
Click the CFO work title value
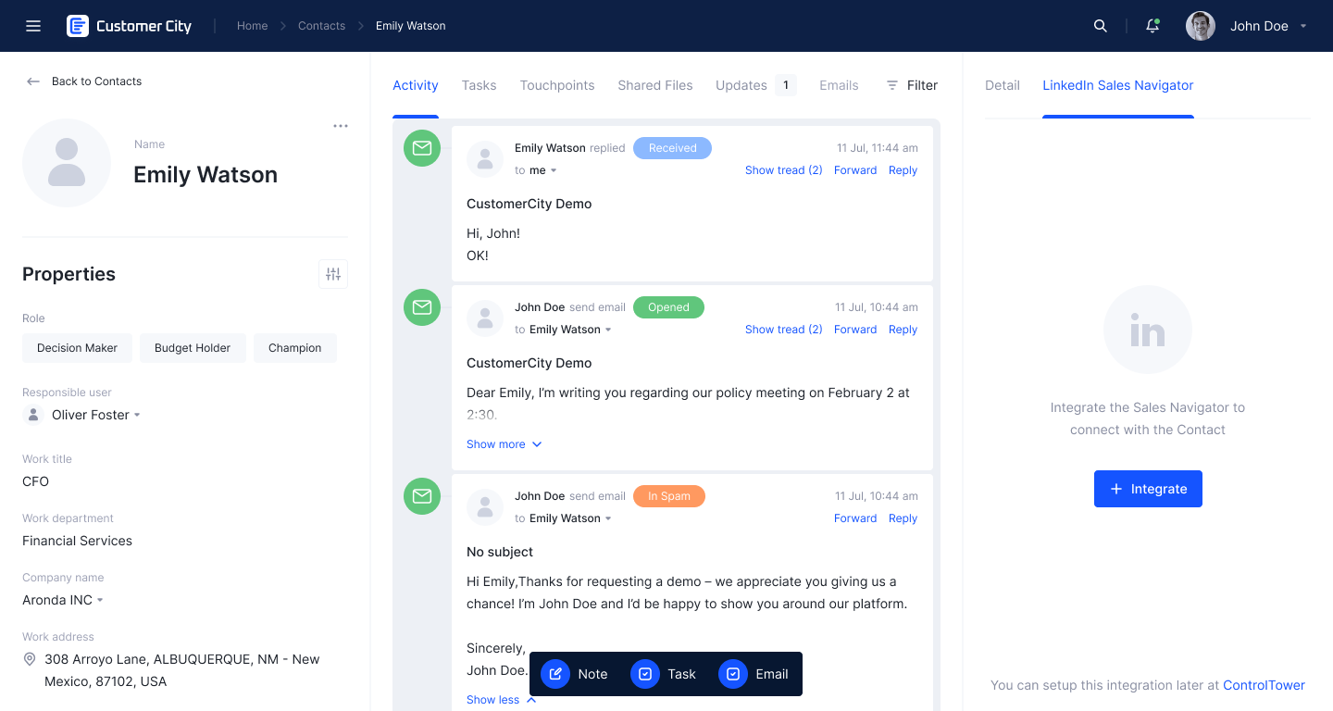[x=35, y=481]
